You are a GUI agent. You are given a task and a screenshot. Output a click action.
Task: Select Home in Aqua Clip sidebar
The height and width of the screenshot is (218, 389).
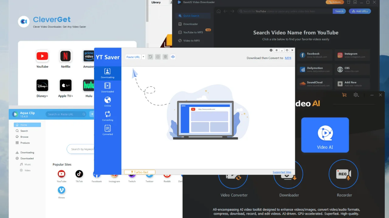27,125
